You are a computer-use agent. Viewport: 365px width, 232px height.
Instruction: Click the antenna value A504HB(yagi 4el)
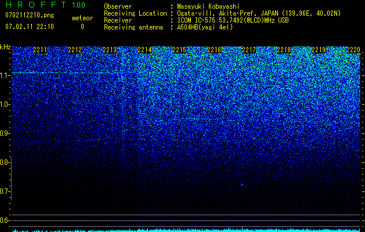(205, 27)
